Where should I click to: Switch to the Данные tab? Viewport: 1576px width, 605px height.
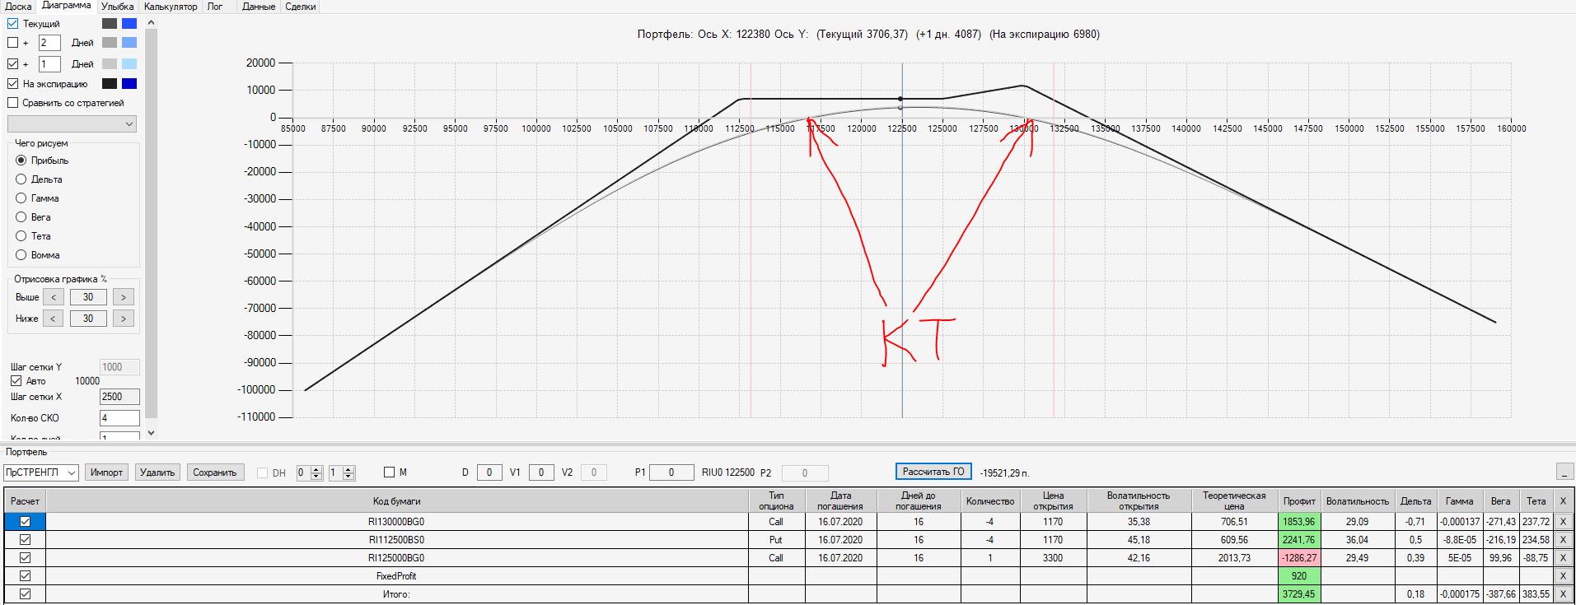point(259,7)
